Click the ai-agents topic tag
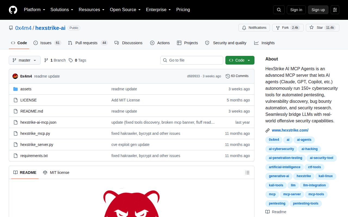The image size is (348, 217). point(304,140)
